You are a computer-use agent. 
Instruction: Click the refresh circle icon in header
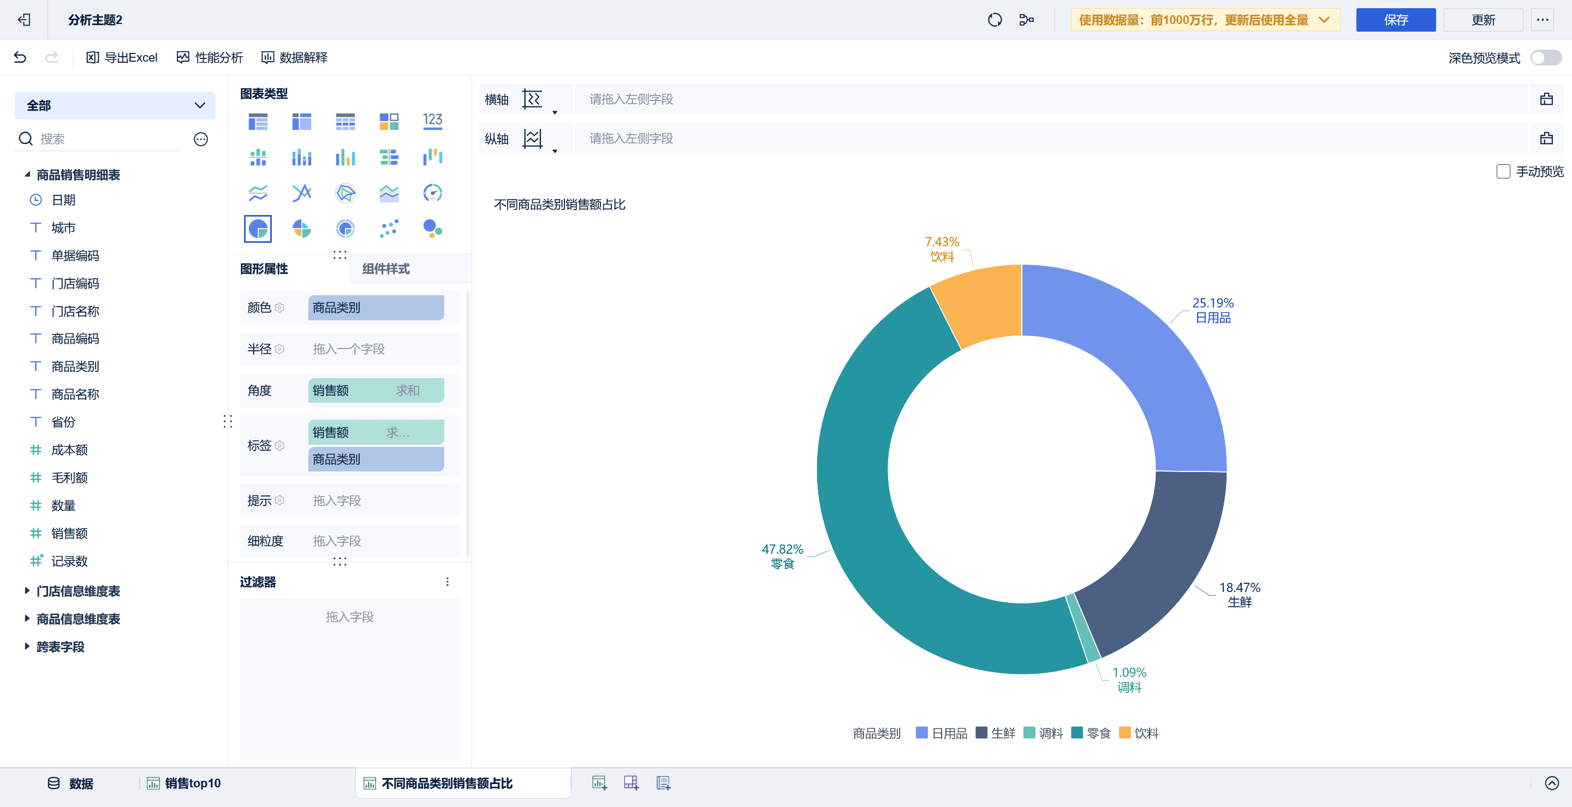click(995, 20)
